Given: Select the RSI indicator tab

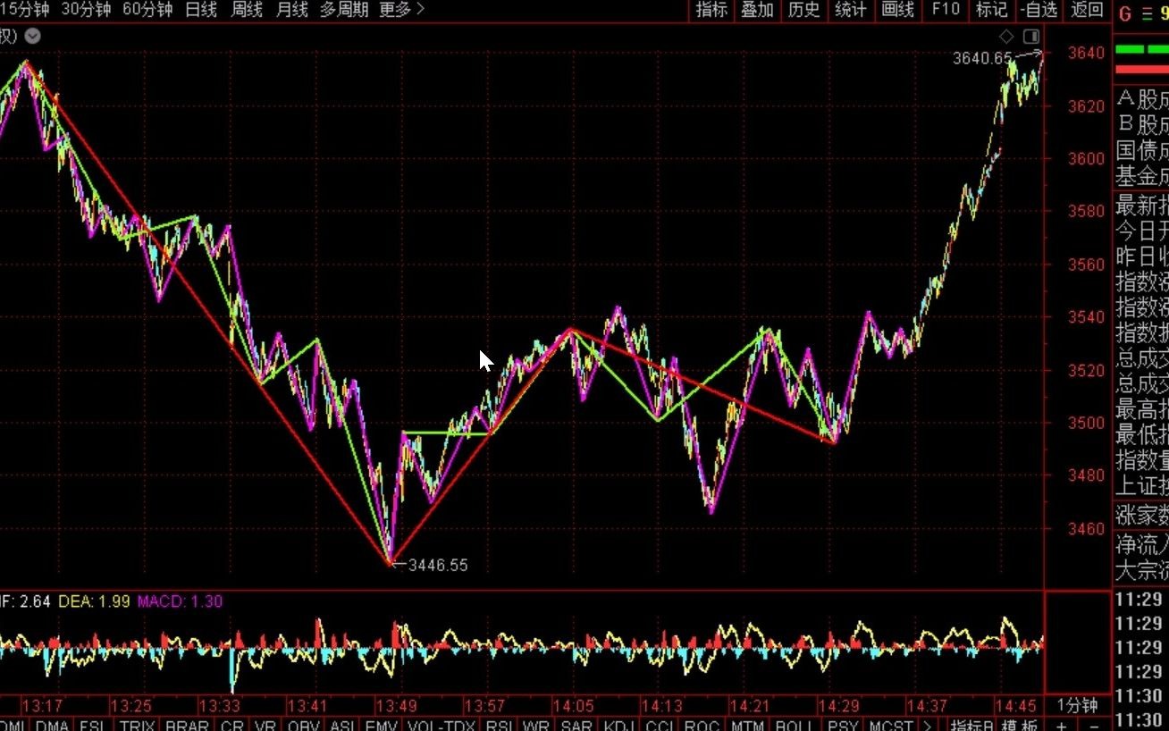Looking at the screenshot, I should (500, 725).
